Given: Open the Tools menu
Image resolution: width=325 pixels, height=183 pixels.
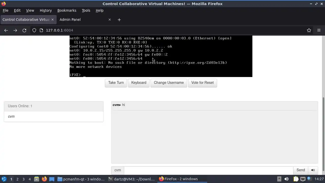Looking at the screenshot, I should 86,10.
